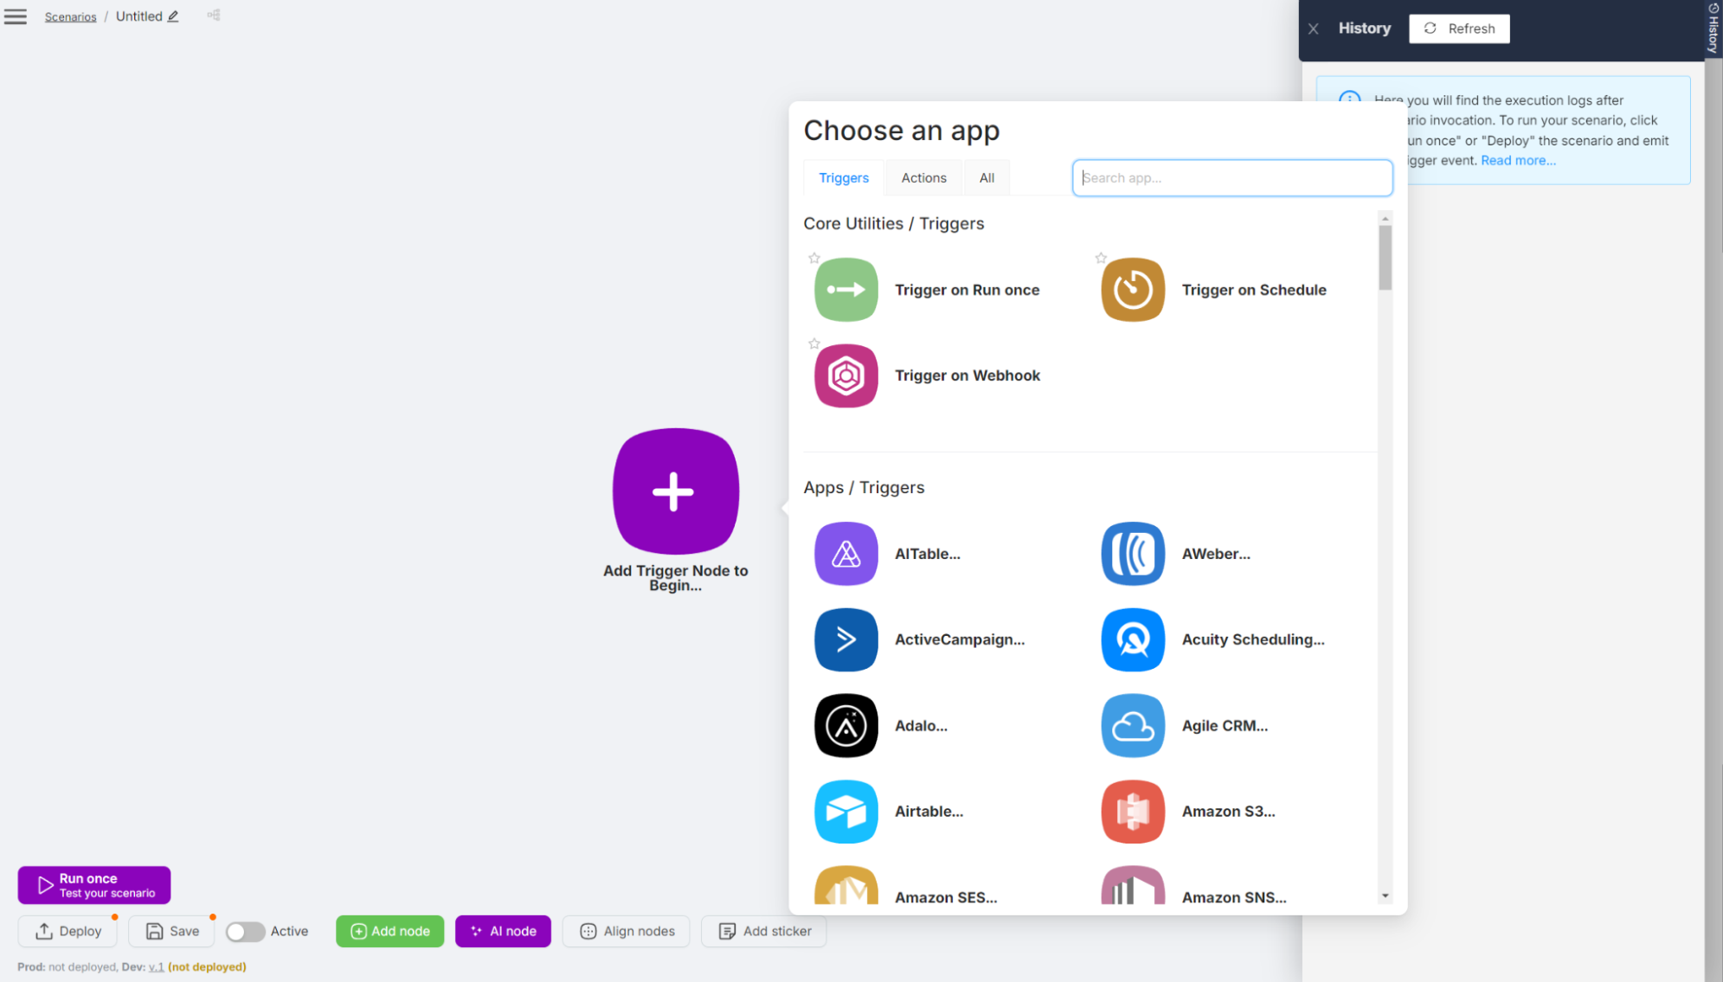Viewport: 1723px width, 982px height.
Task: Toggle the Active scenario switch
Action: tap(245, 932)
